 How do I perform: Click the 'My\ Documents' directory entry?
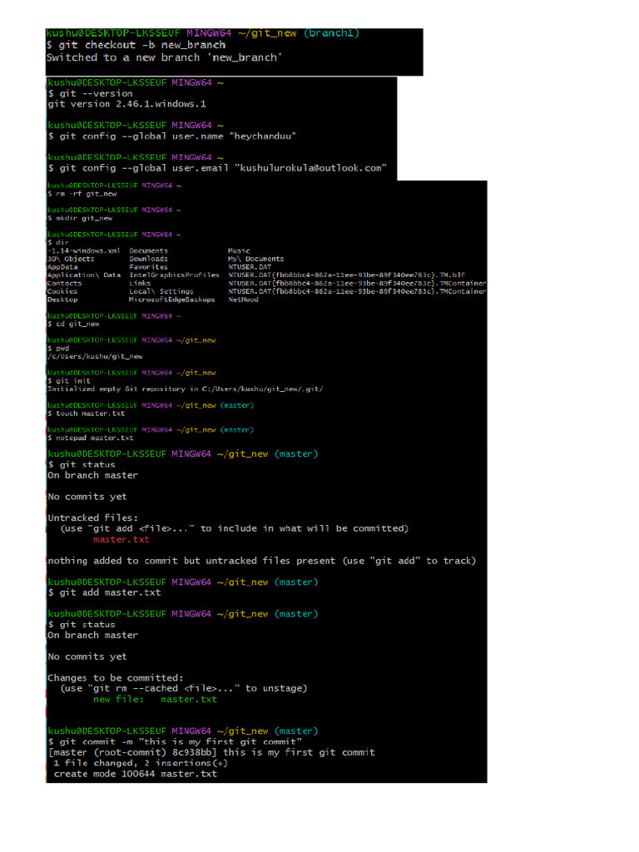256,259
